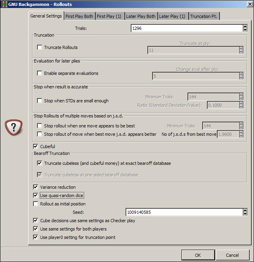Uncheck Cube decisions use same settings as Checker play
Image resolution: width=254 pixels, height=262 pixels.
pos(35,221)
